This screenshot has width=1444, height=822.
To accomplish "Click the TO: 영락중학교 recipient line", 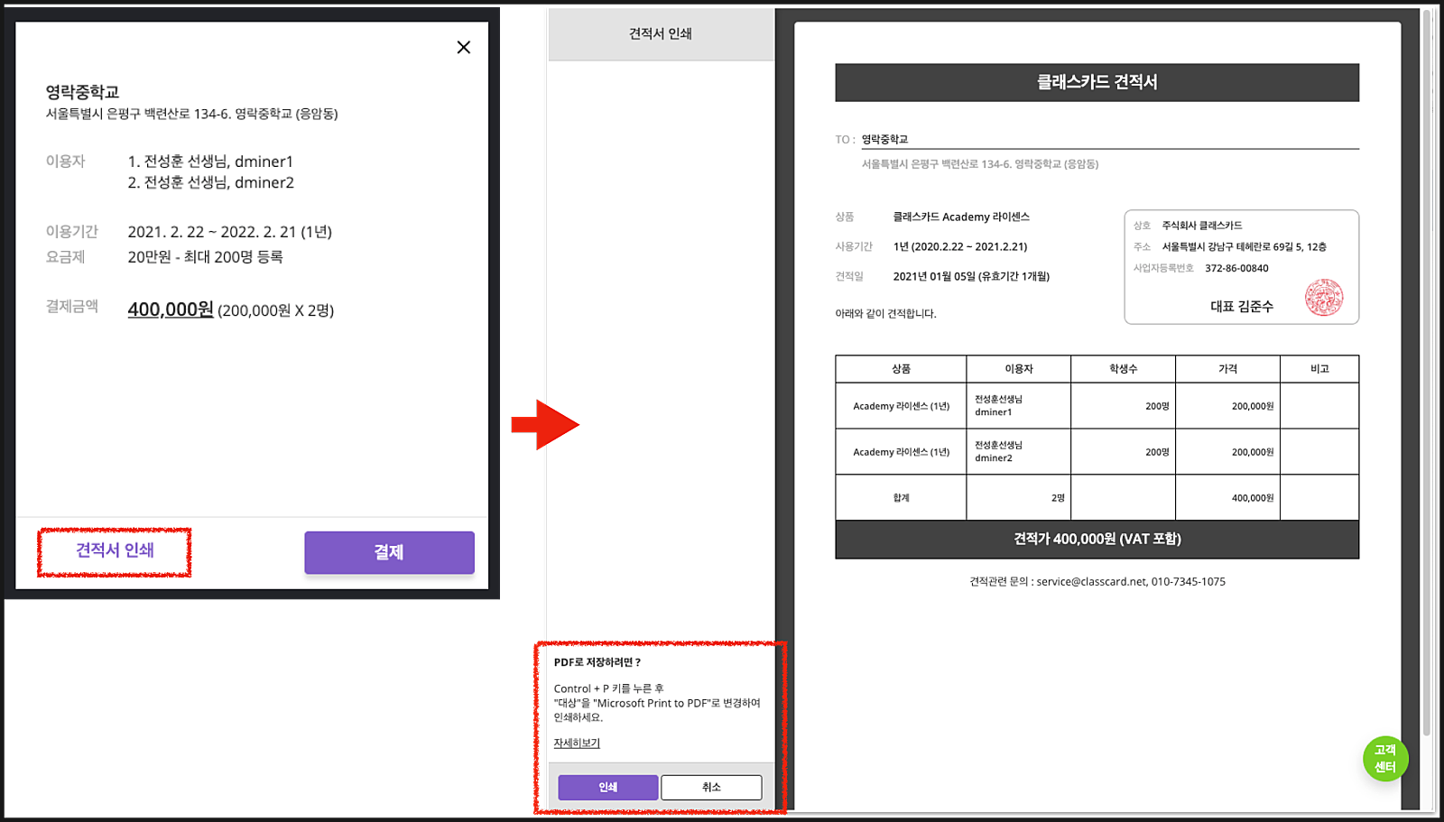I will click(x=1097, y=140).
